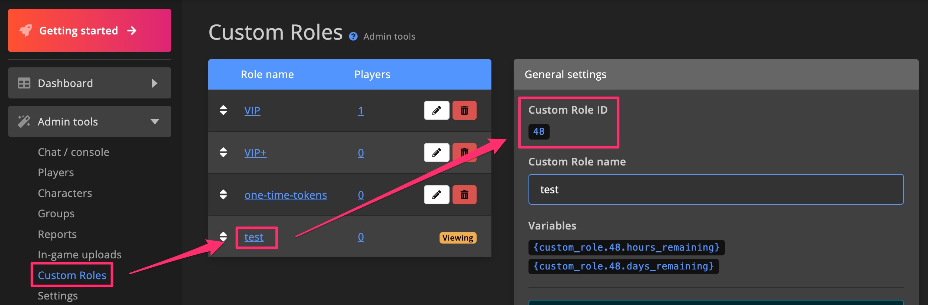Viewport: 928px width, 305px height.
Task: Open the Characters section
Action: [65, 193]
